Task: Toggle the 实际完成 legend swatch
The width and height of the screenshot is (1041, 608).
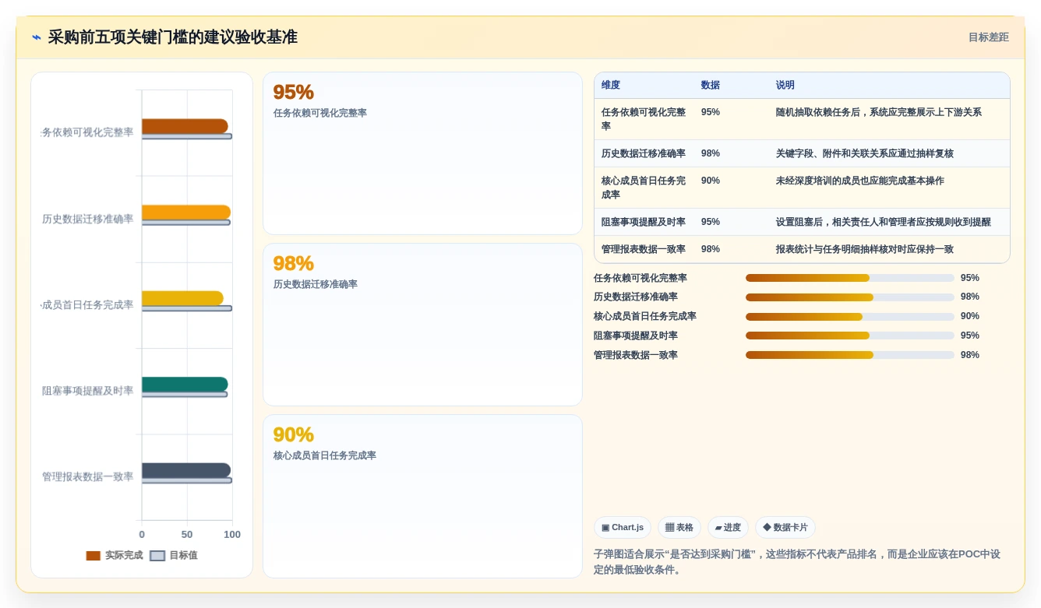Action: (x=94, y=556)
